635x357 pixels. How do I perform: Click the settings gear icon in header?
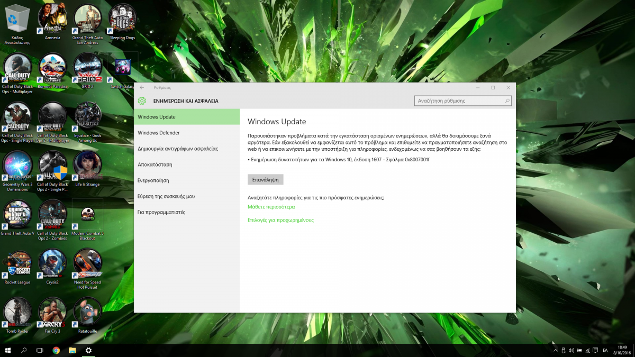(x=141, y=100)
